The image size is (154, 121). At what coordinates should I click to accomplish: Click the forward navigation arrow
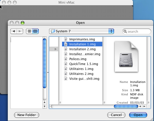tap(20, 31)
